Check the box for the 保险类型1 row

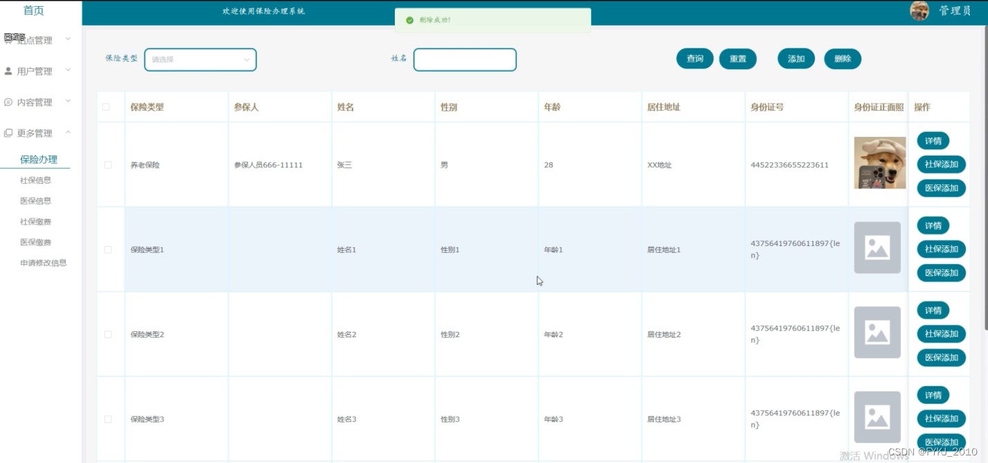coord(108,249)
